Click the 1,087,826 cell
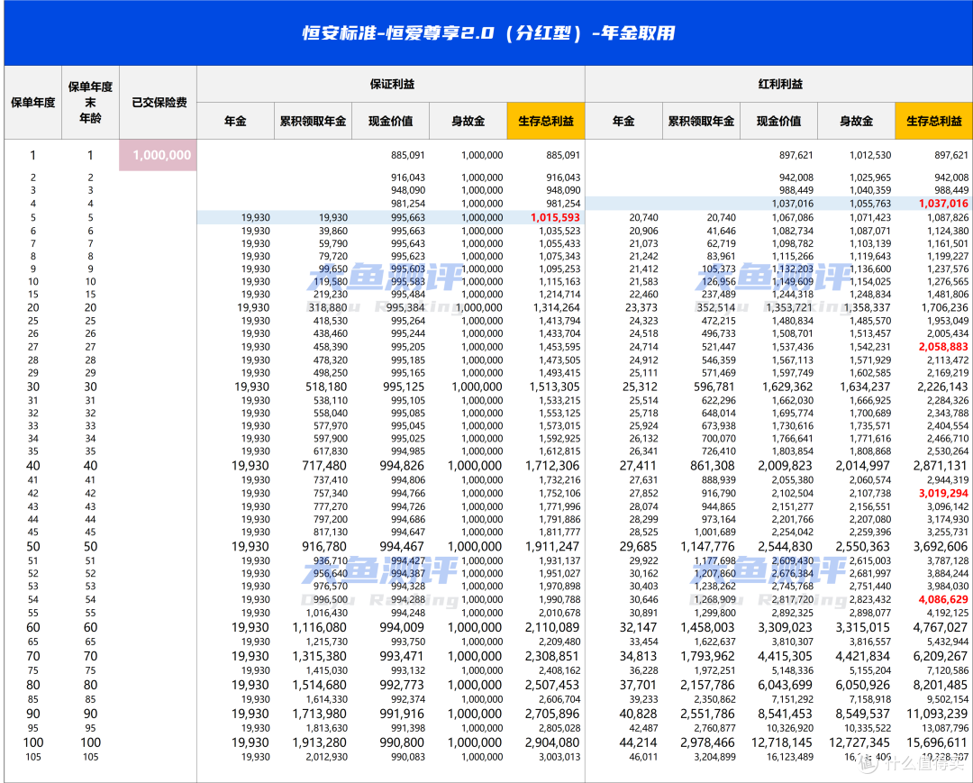 [x=948, y=218]
